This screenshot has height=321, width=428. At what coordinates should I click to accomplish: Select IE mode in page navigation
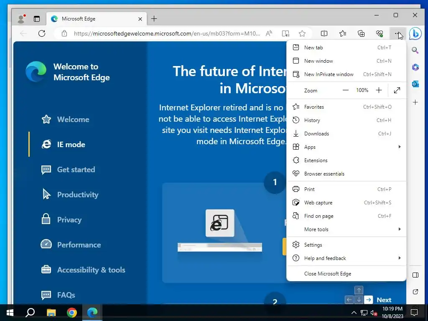point(63,144)
